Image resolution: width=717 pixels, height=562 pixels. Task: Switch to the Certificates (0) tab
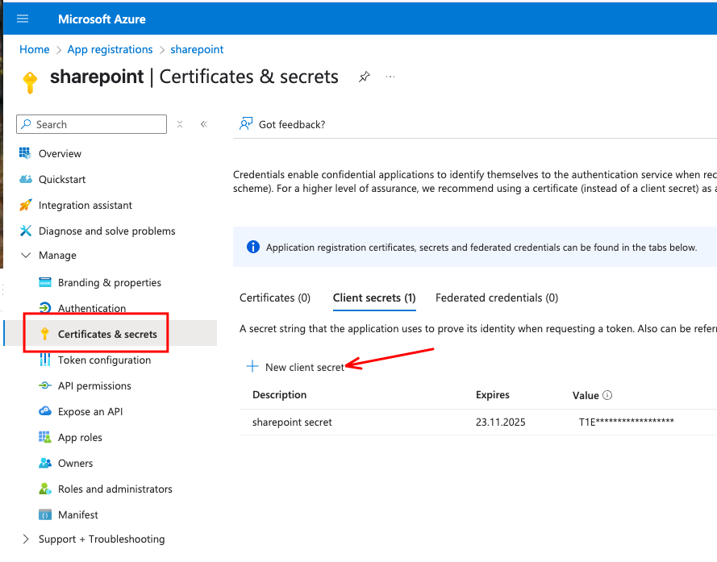pos(275,298)
